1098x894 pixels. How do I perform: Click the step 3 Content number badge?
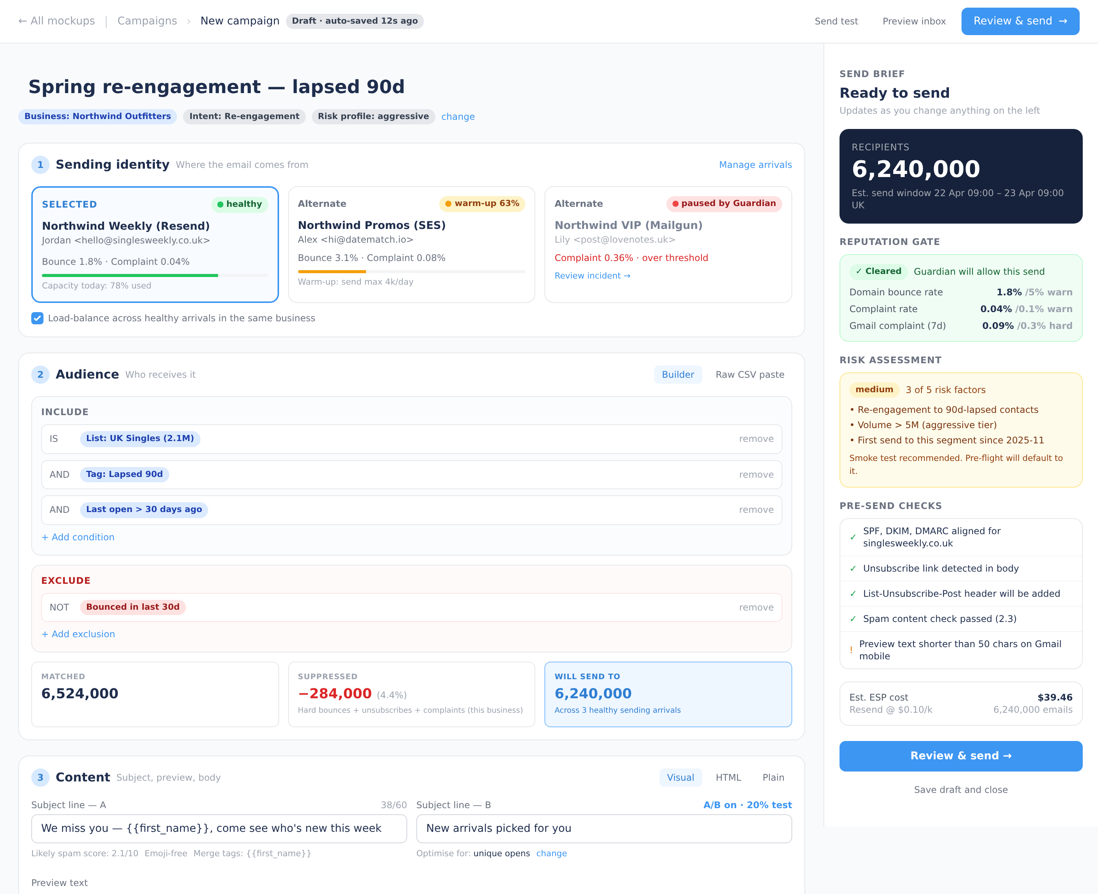(x=40, y=777)
